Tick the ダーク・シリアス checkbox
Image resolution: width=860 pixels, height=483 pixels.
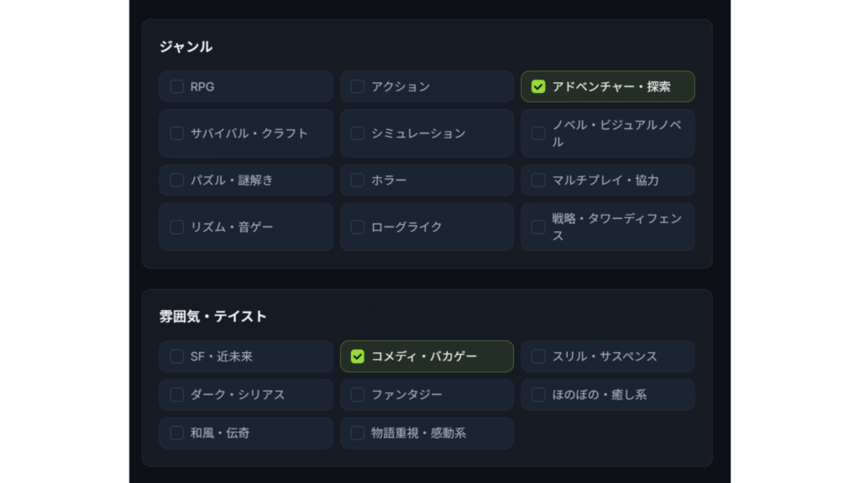pos(177,395)
